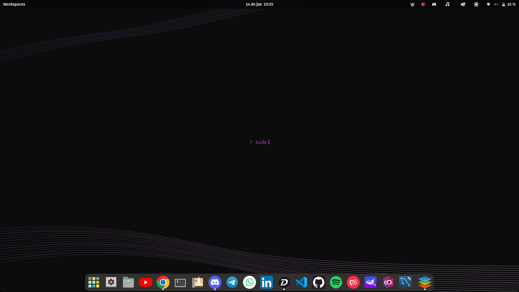The image size is (519, 292).
Task: Open the Workspaces overview
Action: tap(14, 4)
